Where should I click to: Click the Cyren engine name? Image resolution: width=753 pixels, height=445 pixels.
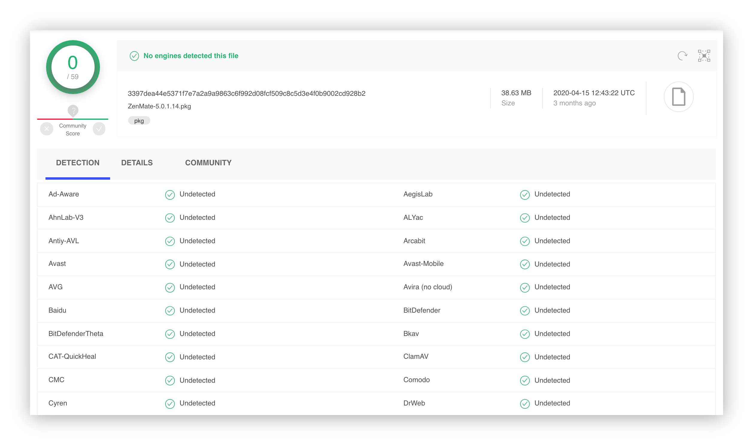pyautogui.click(x=58, y=403)
